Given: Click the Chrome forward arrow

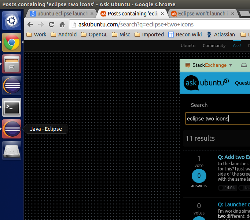Looking at the screenshot, I should click(x=41, y=25).
